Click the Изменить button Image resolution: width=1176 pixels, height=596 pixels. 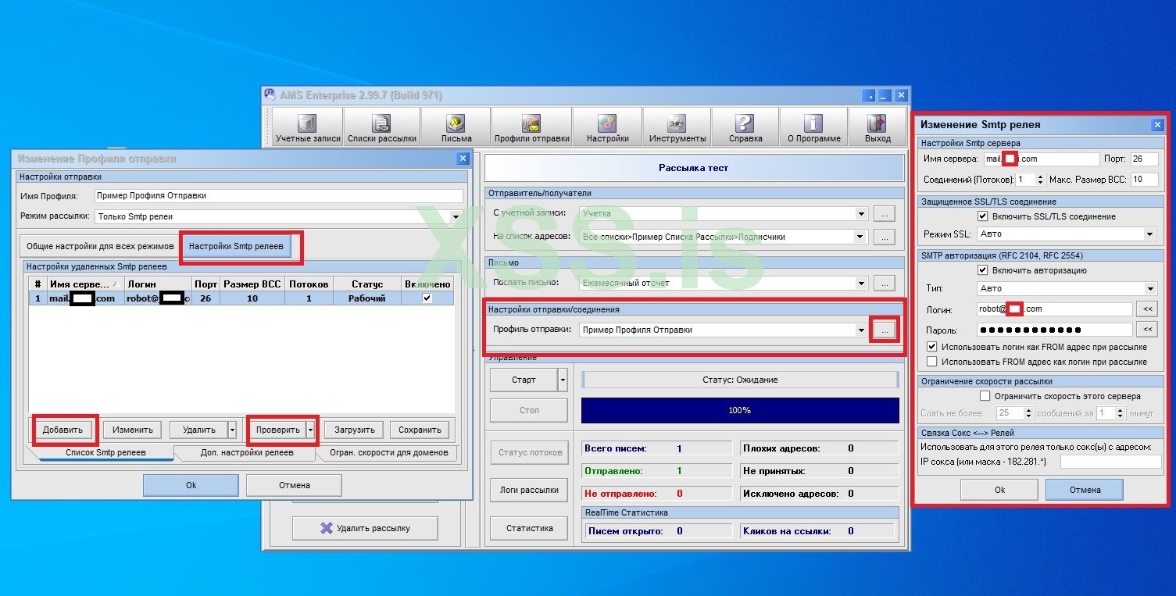coord(132,430)
